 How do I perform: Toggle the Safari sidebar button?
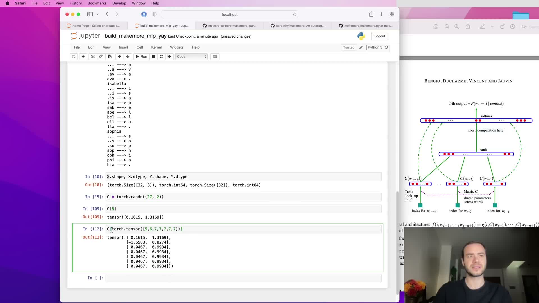90,14
